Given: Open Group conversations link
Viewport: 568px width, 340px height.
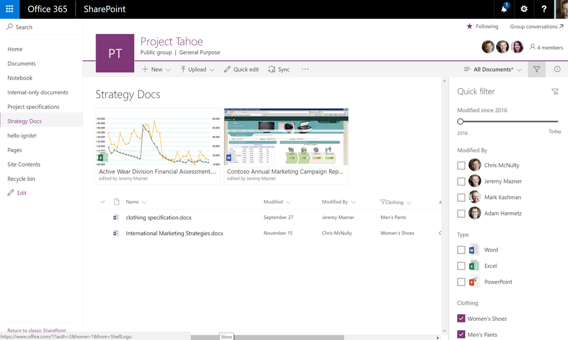Looking at the screenshot, I should point(537,26).
